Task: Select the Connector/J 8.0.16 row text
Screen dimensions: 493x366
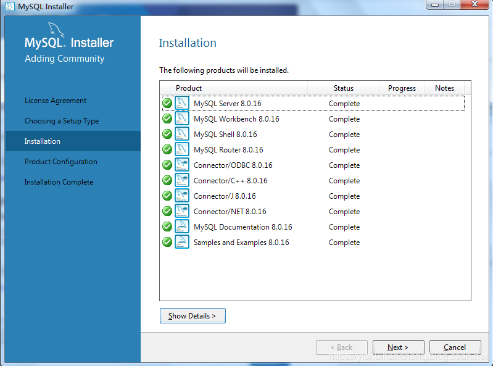Action: point(225,196)
